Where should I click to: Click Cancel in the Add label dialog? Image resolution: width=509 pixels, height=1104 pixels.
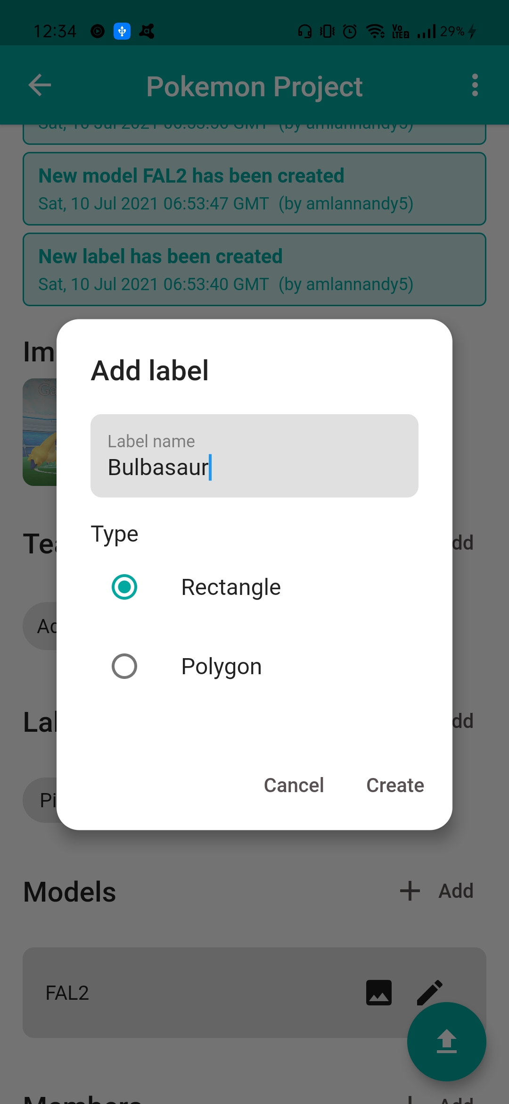pos(294,785)
